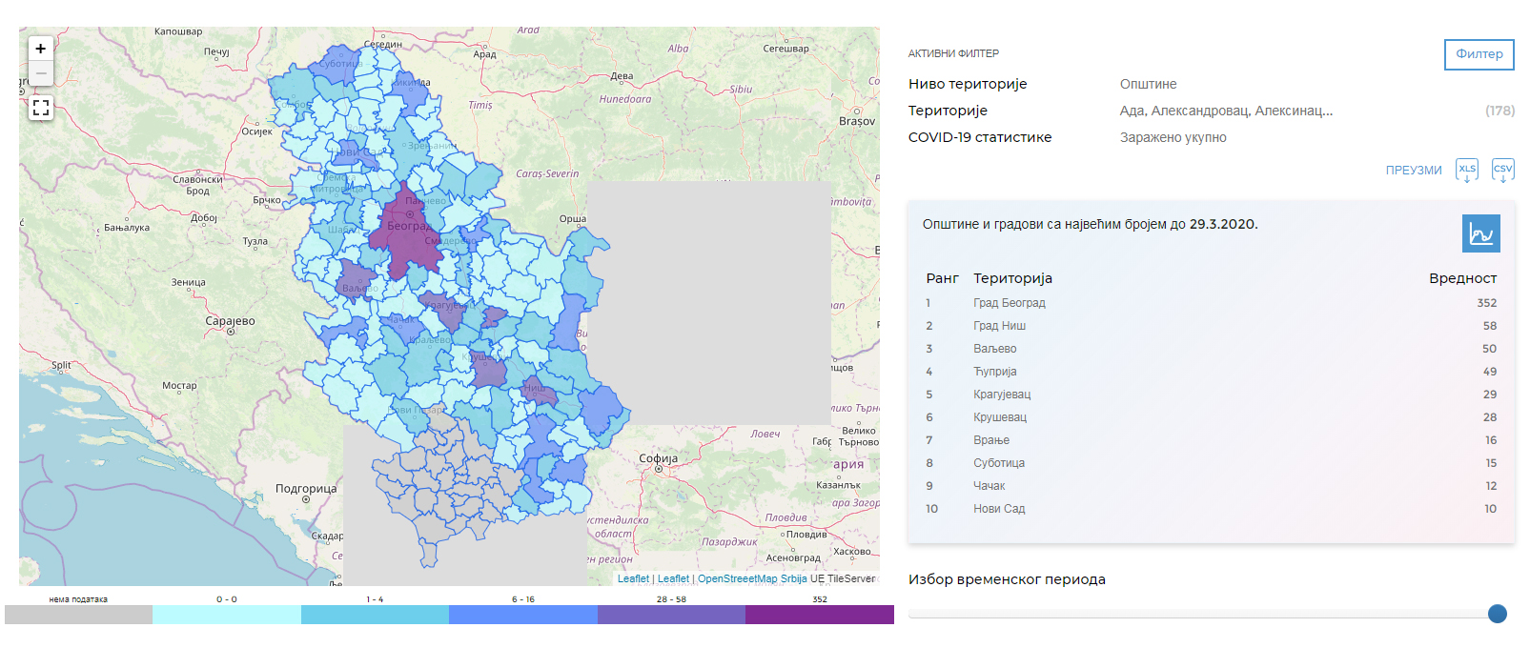Click the gray нема података legend swatch
The image size is (1530, 648).
click(78, 615)
